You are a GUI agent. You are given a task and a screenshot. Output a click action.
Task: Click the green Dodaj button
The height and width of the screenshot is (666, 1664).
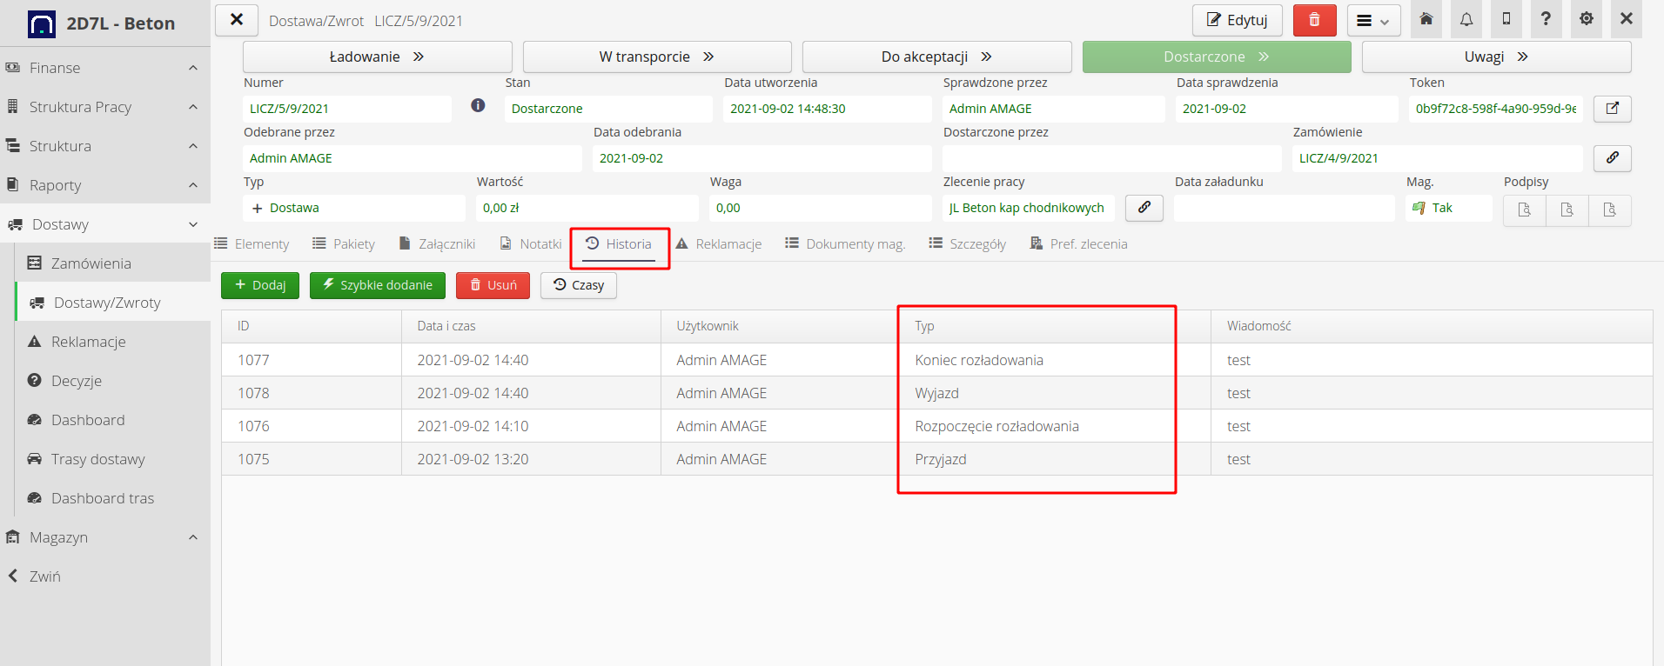[260, 285]
